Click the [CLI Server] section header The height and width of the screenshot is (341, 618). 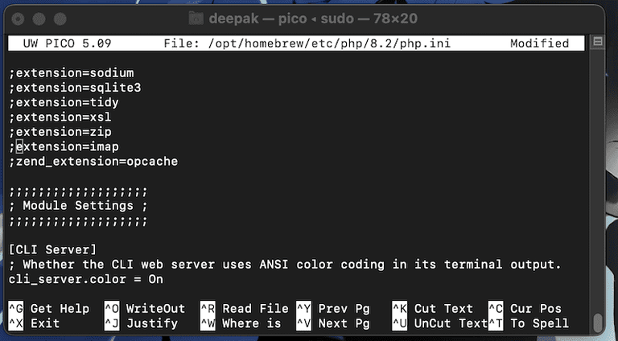click(53, 249)
